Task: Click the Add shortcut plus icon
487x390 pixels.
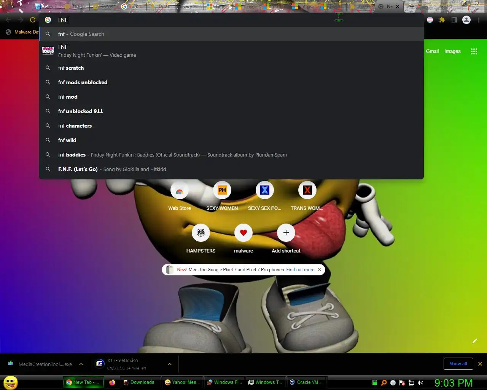Action: coord(286,233)
